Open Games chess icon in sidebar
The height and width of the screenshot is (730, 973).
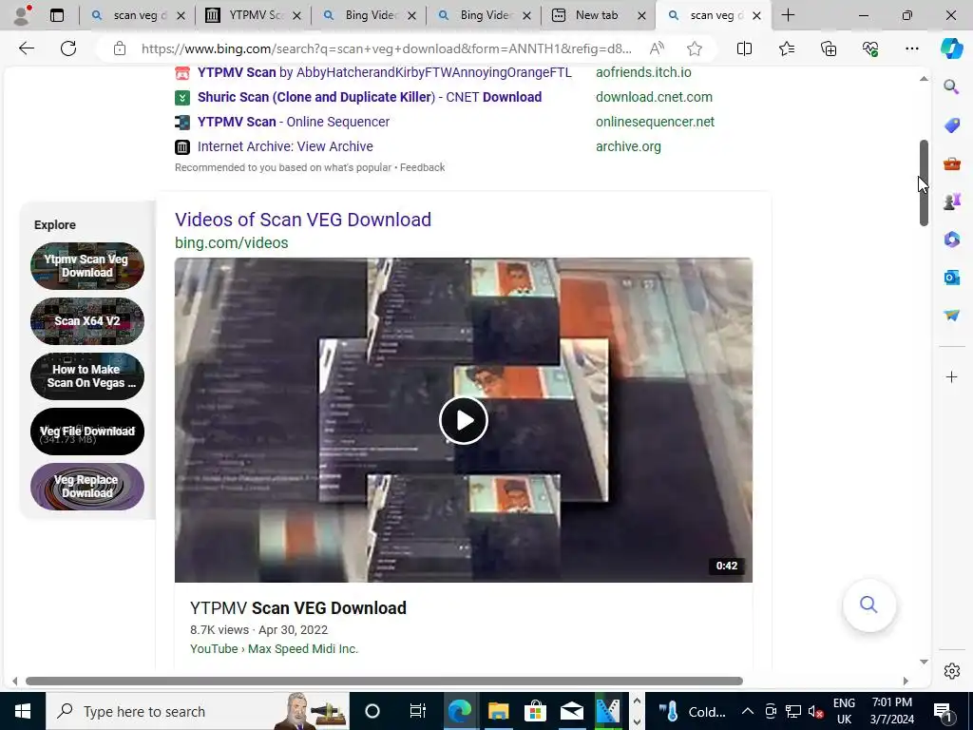click(951, 202)
